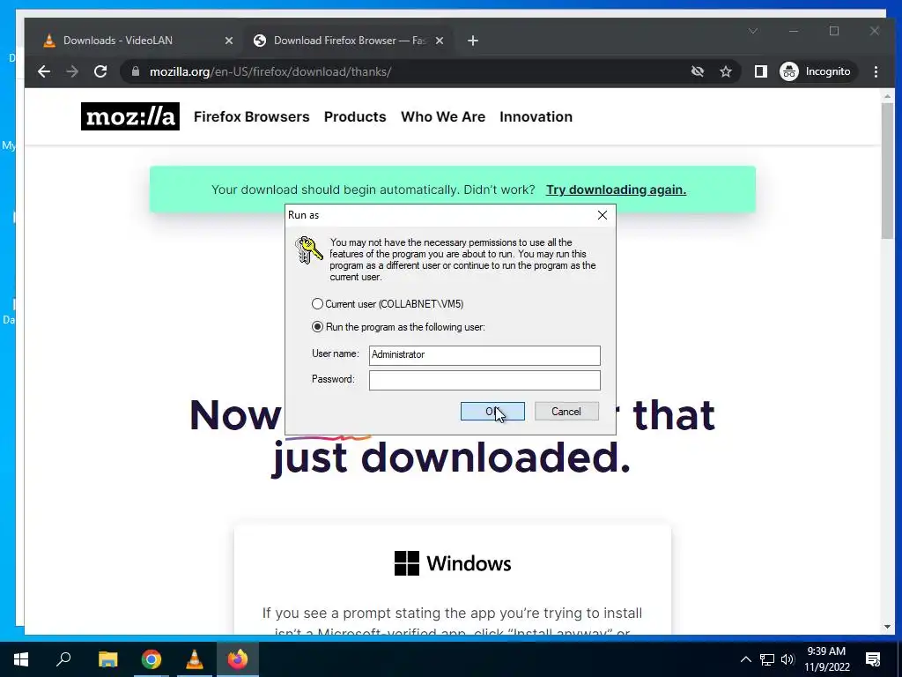Open the Firefox Browsers menu
The width and height of the screenshot is (902, 677).
pyautogui.click(x=251, y=116)
